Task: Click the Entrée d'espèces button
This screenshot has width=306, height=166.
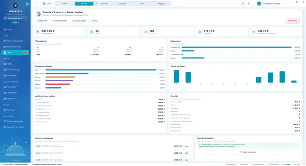Action: pos(60,21)
